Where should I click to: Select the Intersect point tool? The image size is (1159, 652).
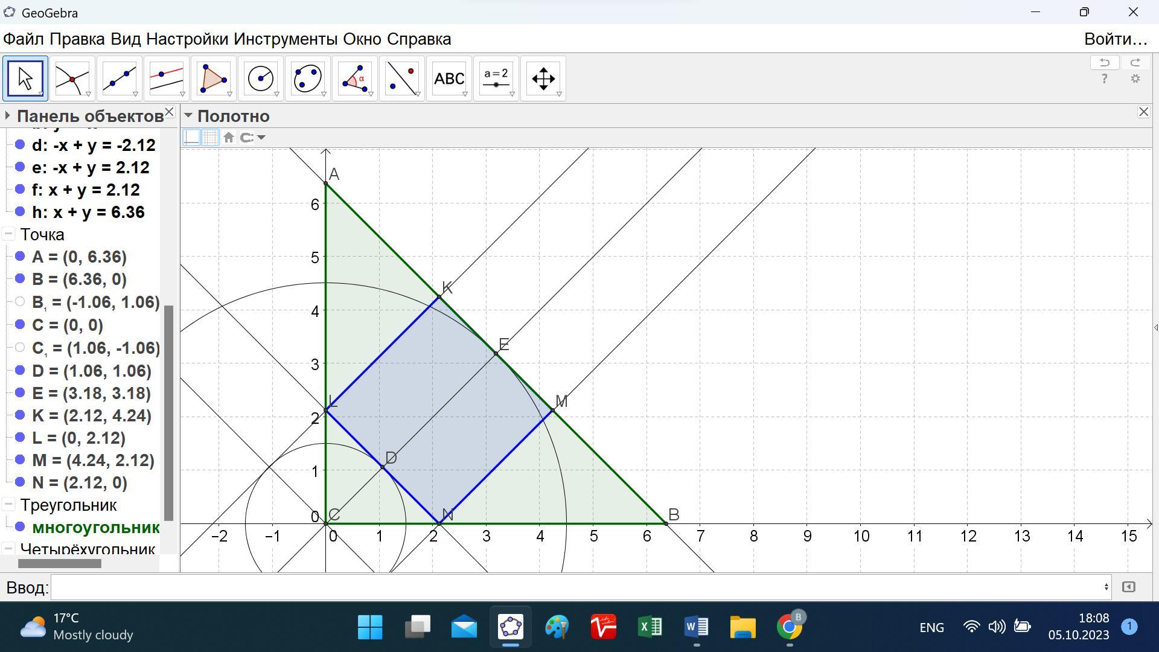[x=72, y=78]
